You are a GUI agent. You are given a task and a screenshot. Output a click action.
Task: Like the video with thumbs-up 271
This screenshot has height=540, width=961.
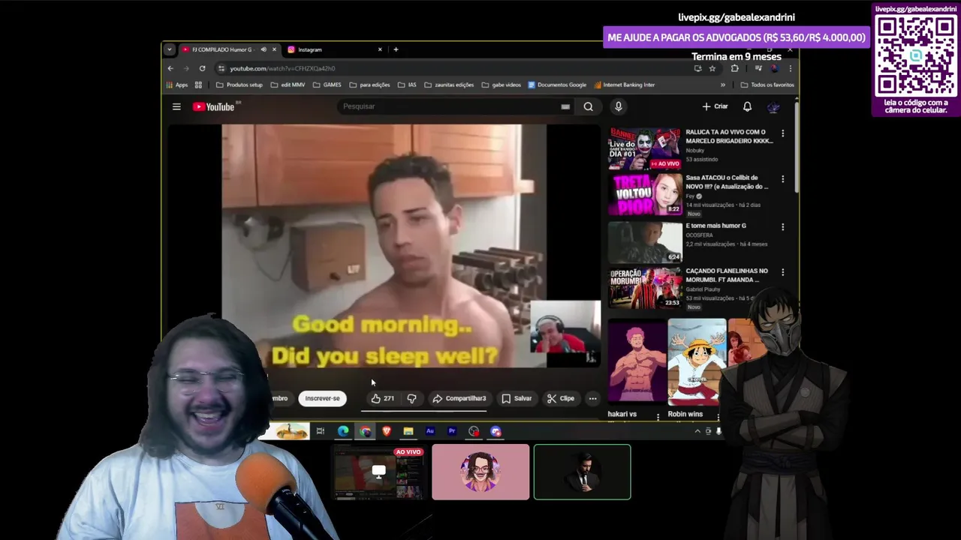(x=382, y=398)
